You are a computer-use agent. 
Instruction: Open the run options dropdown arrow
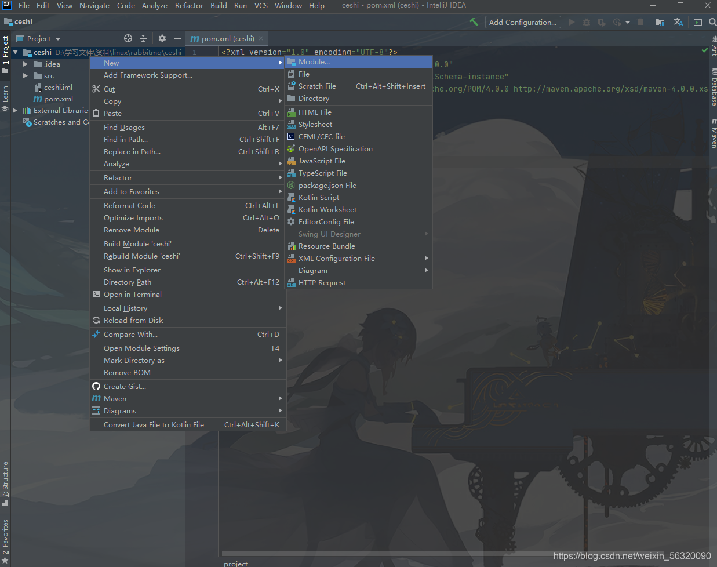coord(628,23)
